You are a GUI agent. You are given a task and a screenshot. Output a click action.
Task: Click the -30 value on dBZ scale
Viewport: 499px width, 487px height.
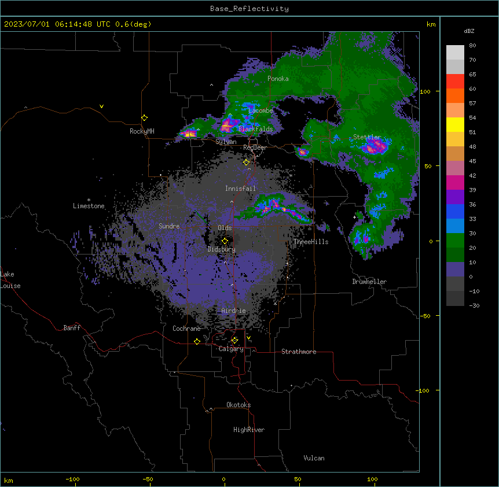point(474,305)
